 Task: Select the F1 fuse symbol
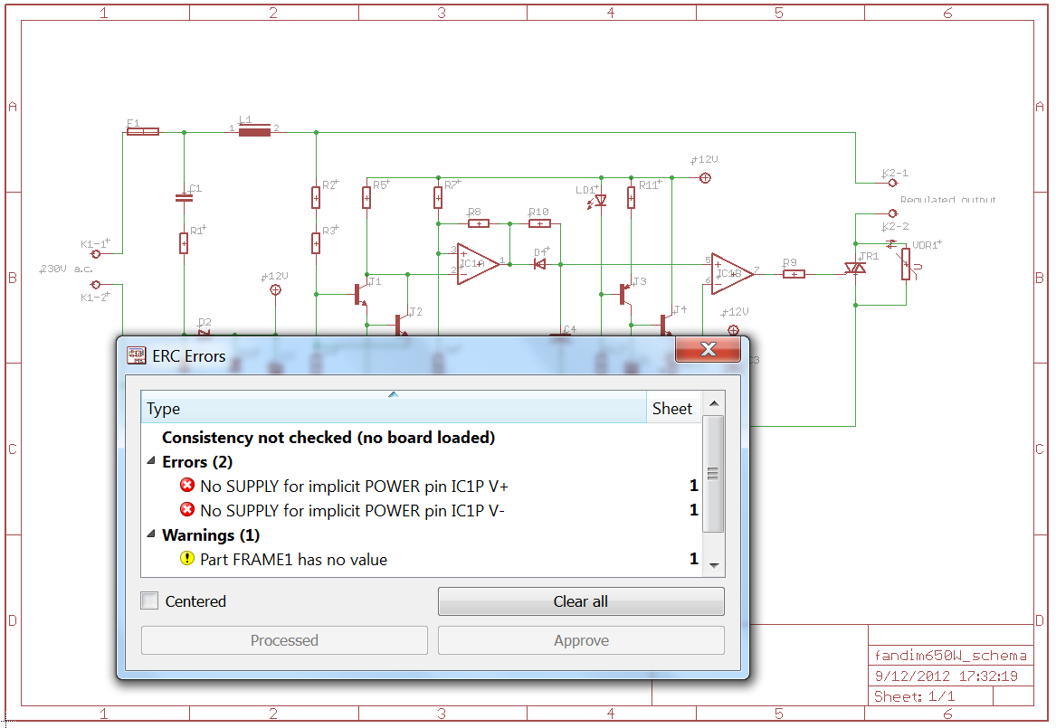[143, 131]
